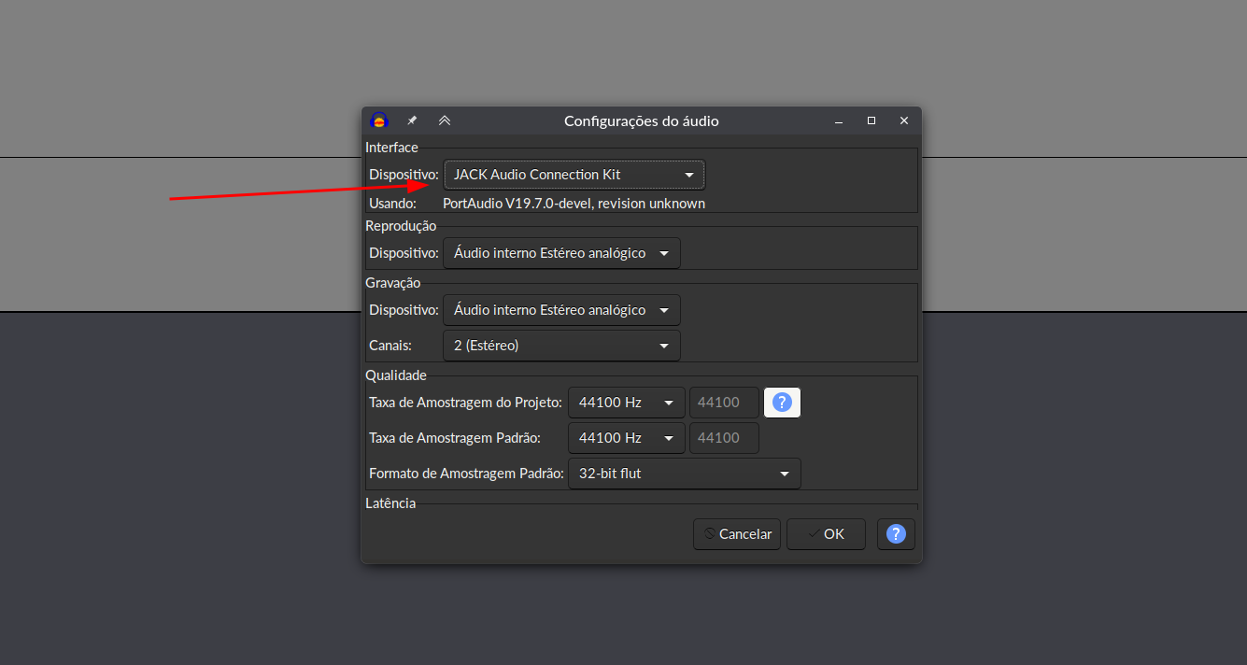
Task: Click project sample rate 44100 text field
Action: [724, 403]
